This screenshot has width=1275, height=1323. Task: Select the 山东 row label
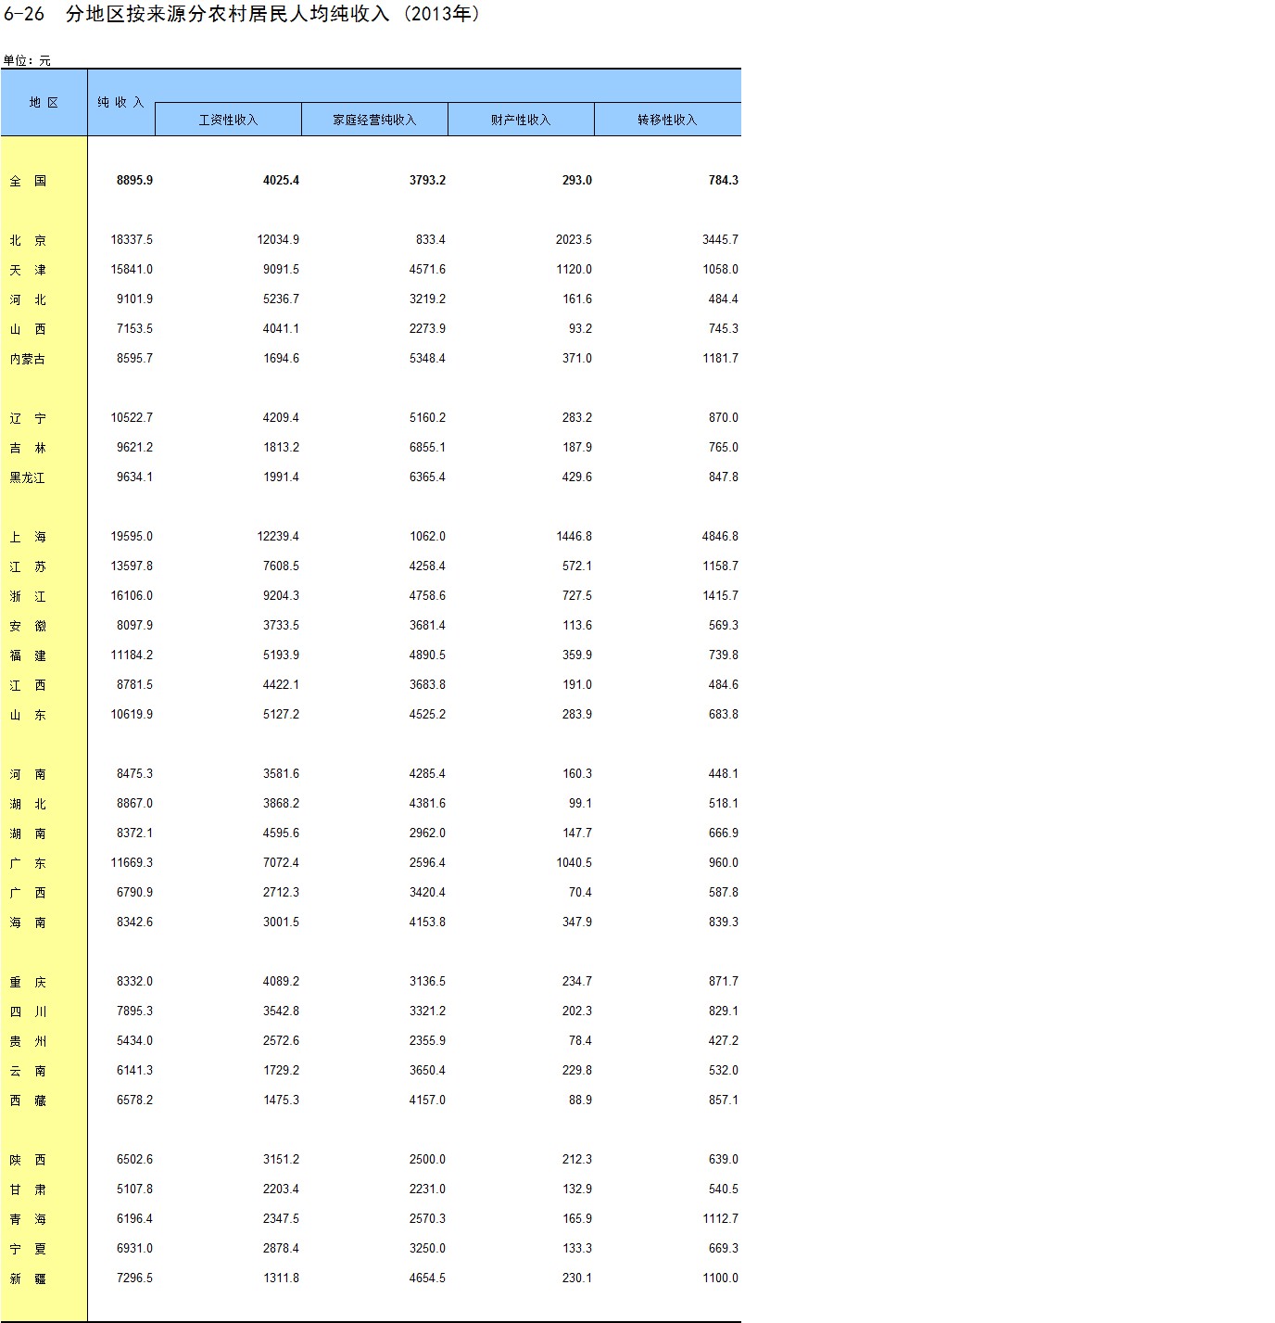(28, 715)
